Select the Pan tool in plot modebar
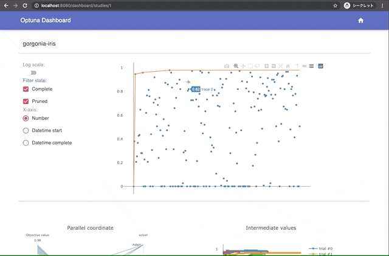Image resolution: width=389 pixels, height=256 pixels. [x=243, y=66]
